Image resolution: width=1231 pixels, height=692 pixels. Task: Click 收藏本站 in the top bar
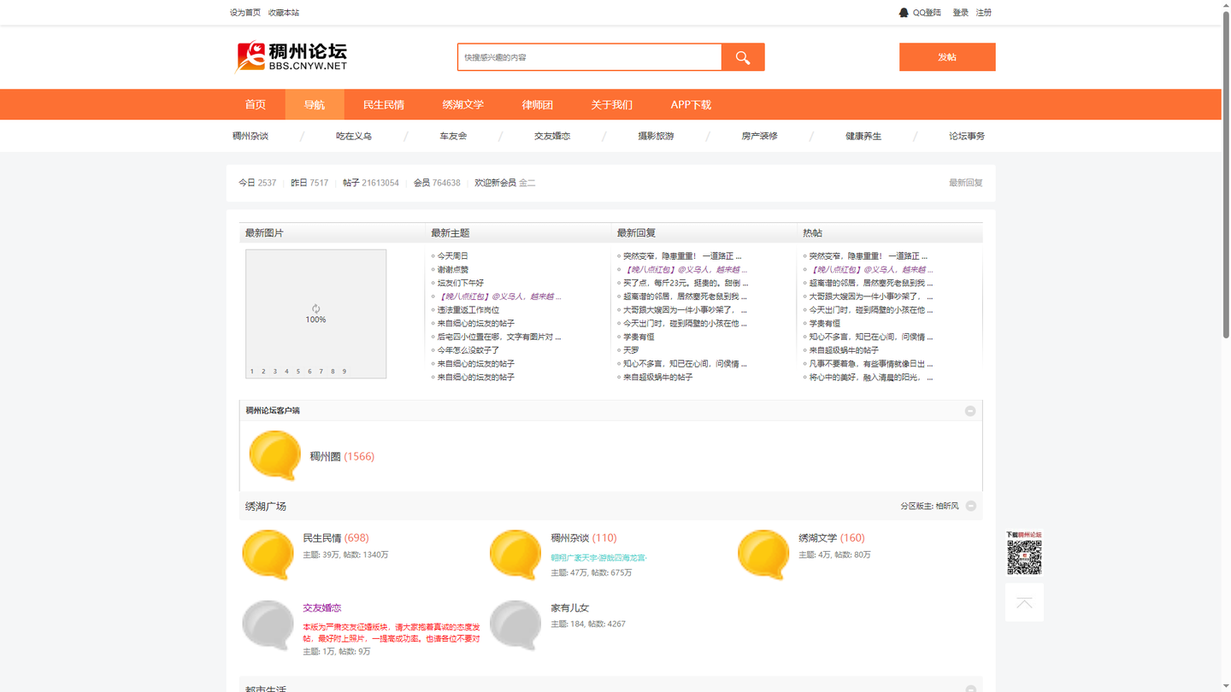click(284, 12)
